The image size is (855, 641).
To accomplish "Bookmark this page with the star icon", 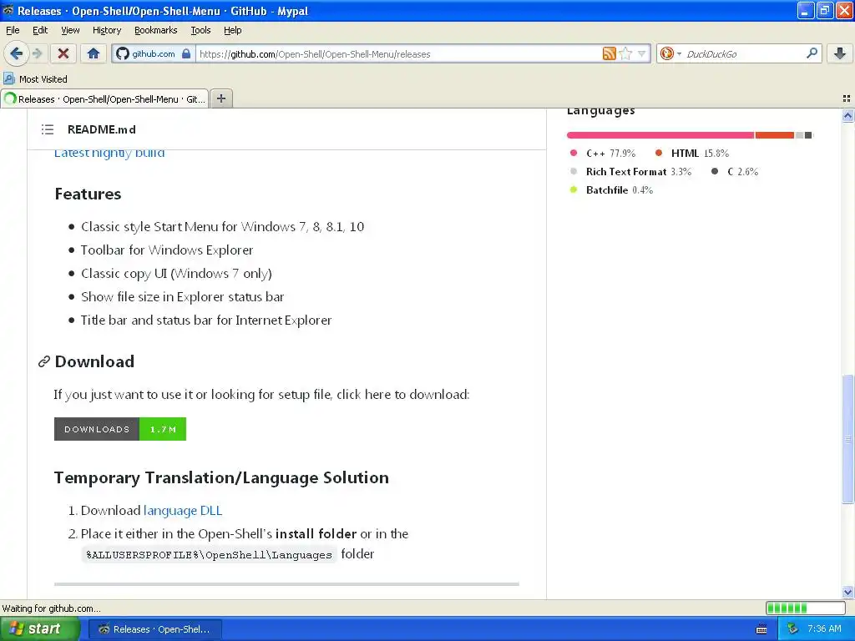I will (625, 53).
